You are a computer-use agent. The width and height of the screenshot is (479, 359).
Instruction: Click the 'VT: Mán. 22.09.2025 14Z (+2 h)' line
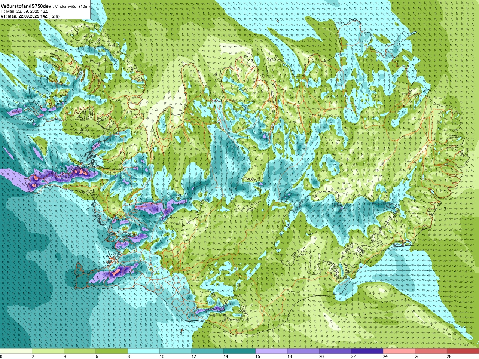point(30,16)
